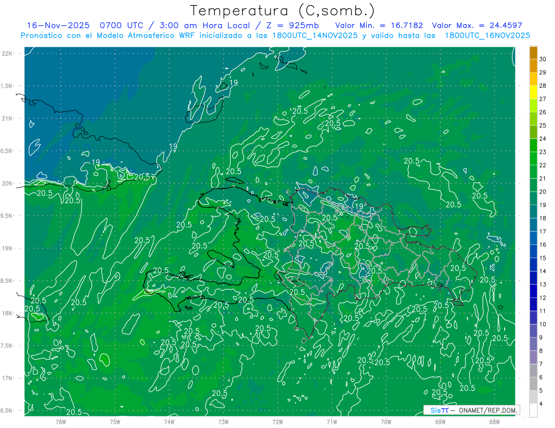Click the '69W' longitude axis label

pos(440,422)
